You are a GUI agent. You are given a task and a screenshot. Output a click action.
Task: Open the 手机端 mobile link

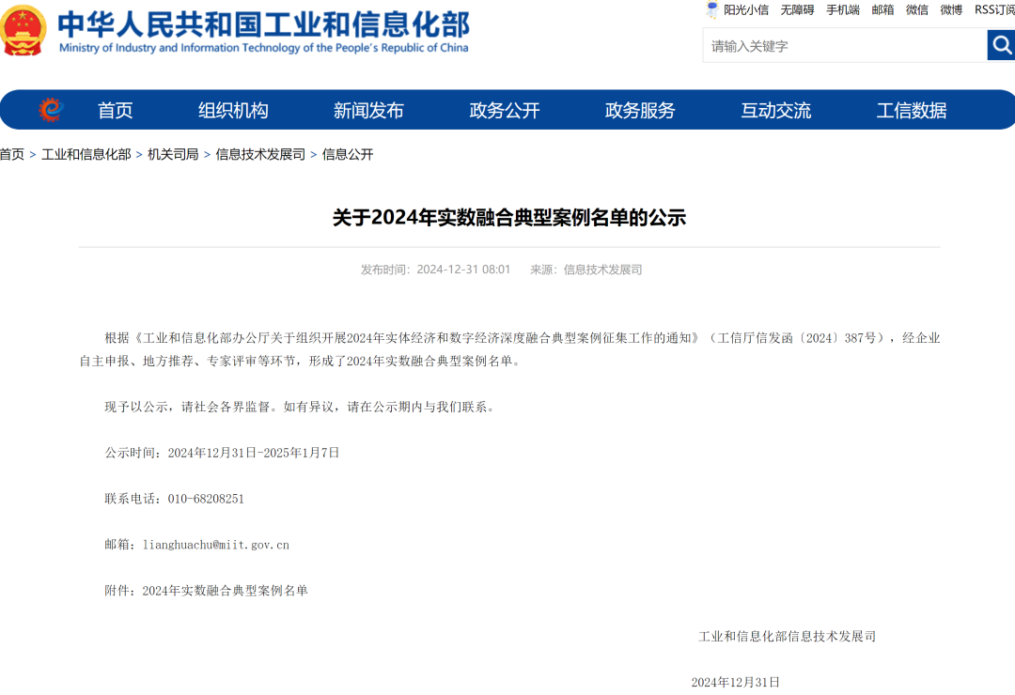point(843,9)
